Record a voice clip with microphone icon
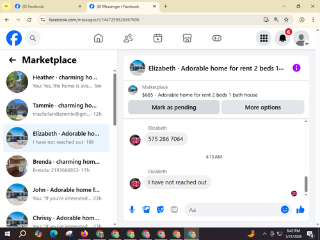320x240 pixels. [x=132, y=210]
